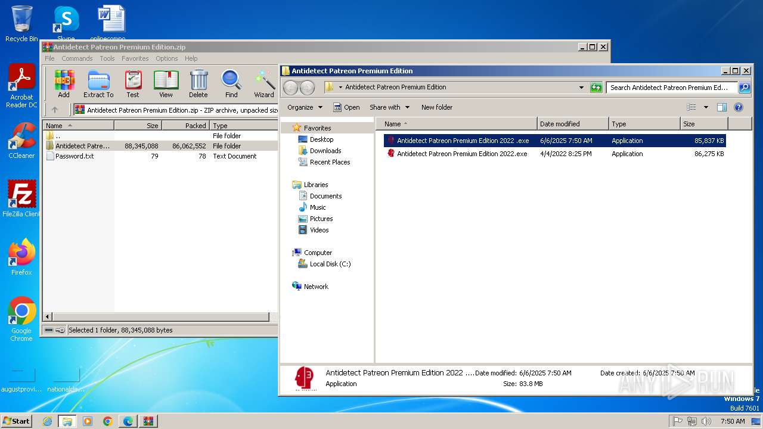763x429 pixels.
Task: Open the WinRAR Help menu
Action: coord(191,58)
